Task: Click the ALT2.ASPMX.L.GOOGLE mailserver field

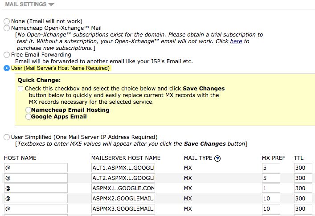Action: pos(123,178)
